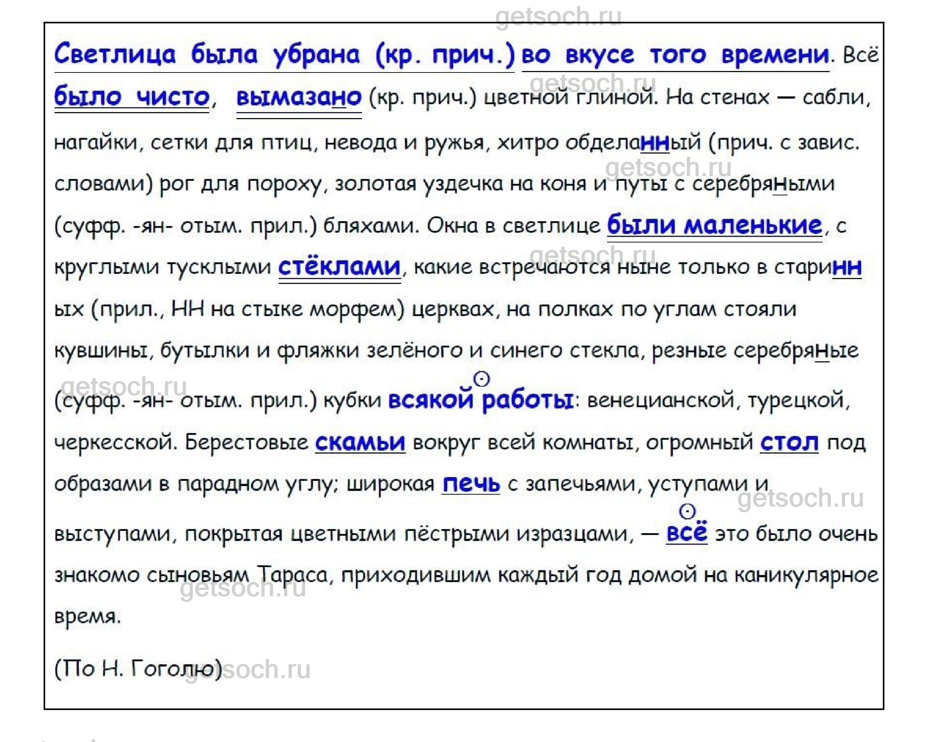
Task: Click the underlined words 'было чисто'
Action: click(131, 97)
